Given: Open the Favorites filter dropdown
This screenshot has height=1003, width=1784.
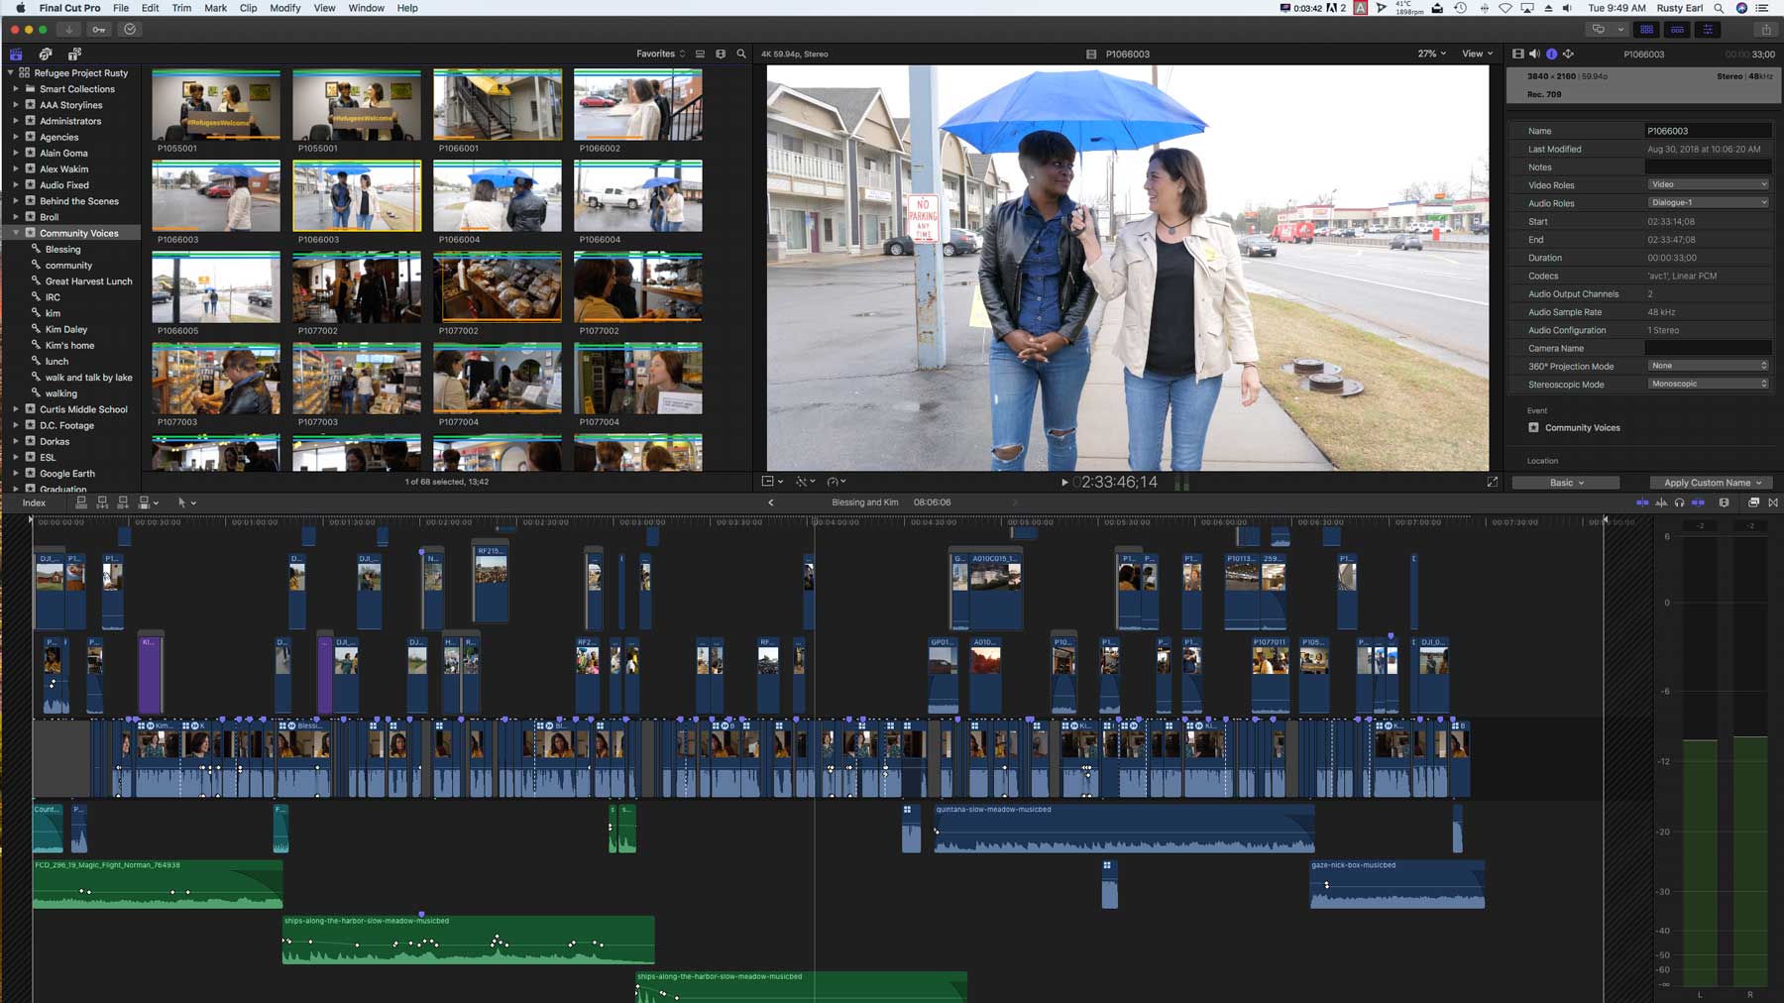Looking at the screenshot, I should tap(660, 55).
